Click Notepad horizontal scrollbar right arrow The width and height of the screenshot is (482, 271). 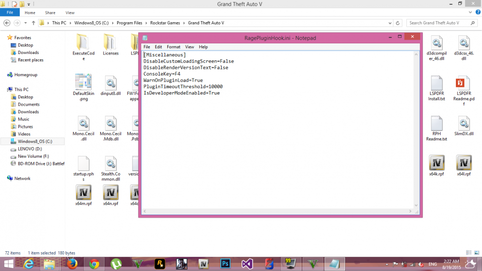410,211
